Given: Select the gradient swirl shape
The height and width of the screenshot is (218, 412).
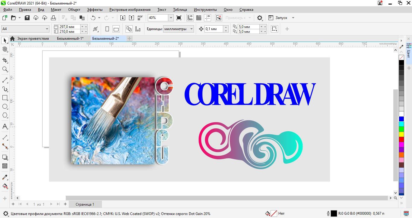Looking at the screenshot, I should (x=251, y=144).
